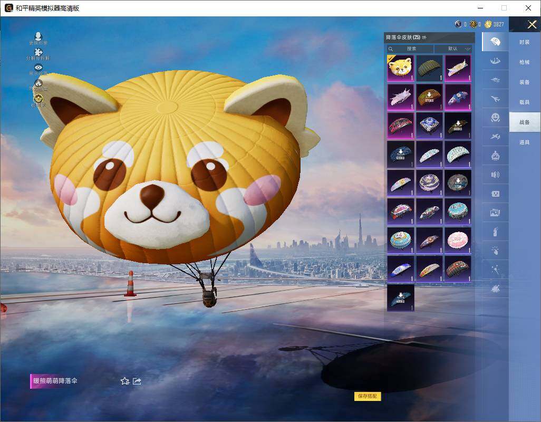
Task: Click the 降落伞皮肤 (25) panel title
Action: (403, 37)
